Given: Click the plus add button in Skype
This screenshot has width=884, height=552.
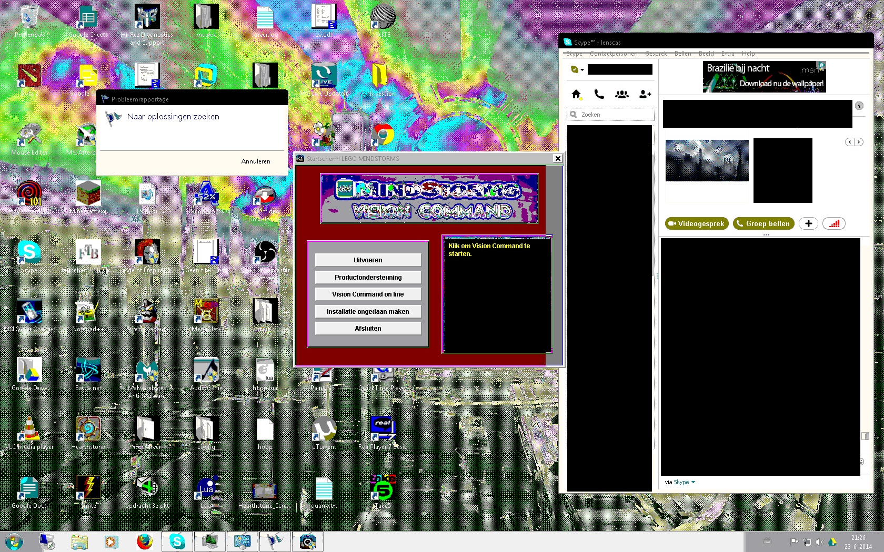Looking at the screenshot, I should [808, 223].
